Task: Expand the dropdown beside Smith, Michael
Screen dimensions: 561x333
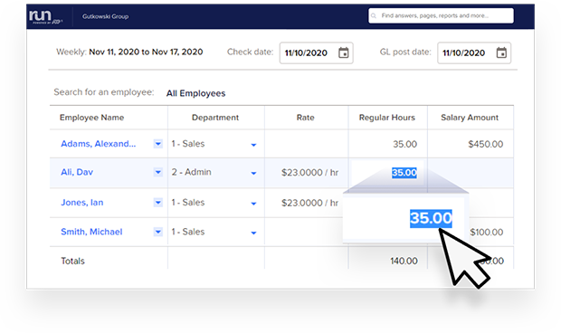Action: click(157, 232)
